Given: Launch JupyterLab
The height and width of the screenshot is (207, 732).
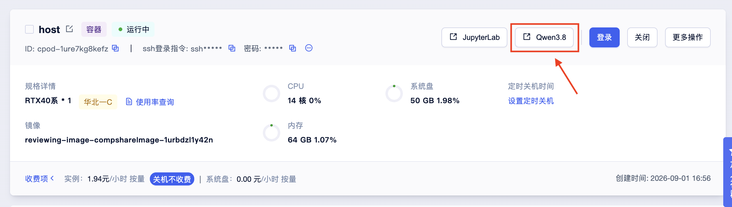Looking at the screenshot, I should click(474, 37).
